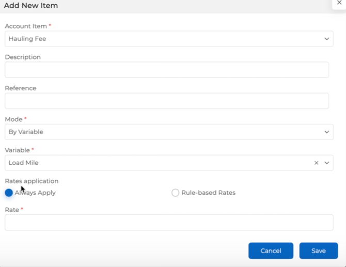The image size is (346, 267).
Task: Click into the Reference input box
Action: pos(166,101)
